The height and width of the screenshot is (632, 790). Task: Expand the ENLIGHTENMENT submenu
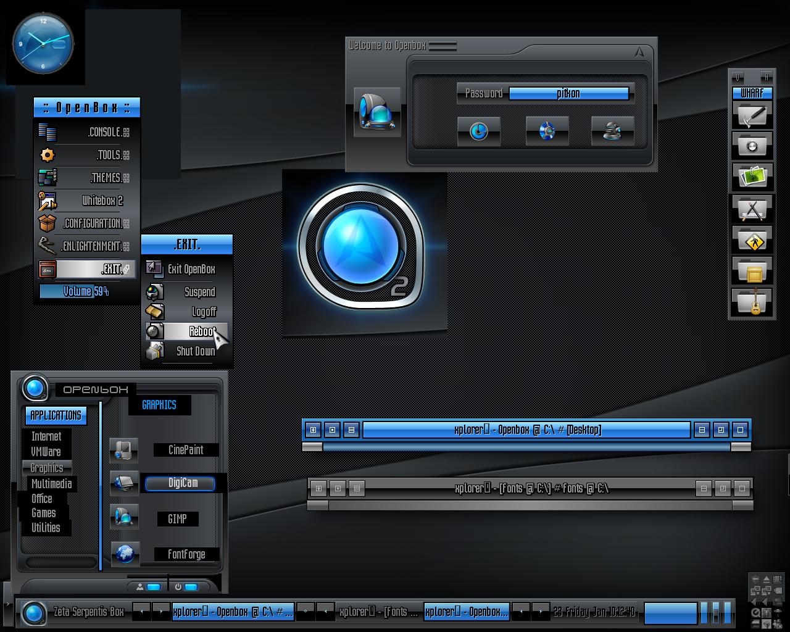pos(126,246)
